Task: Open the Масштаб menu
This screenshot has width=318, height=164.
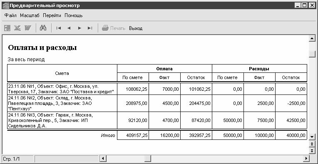Action: click(30, 15)
